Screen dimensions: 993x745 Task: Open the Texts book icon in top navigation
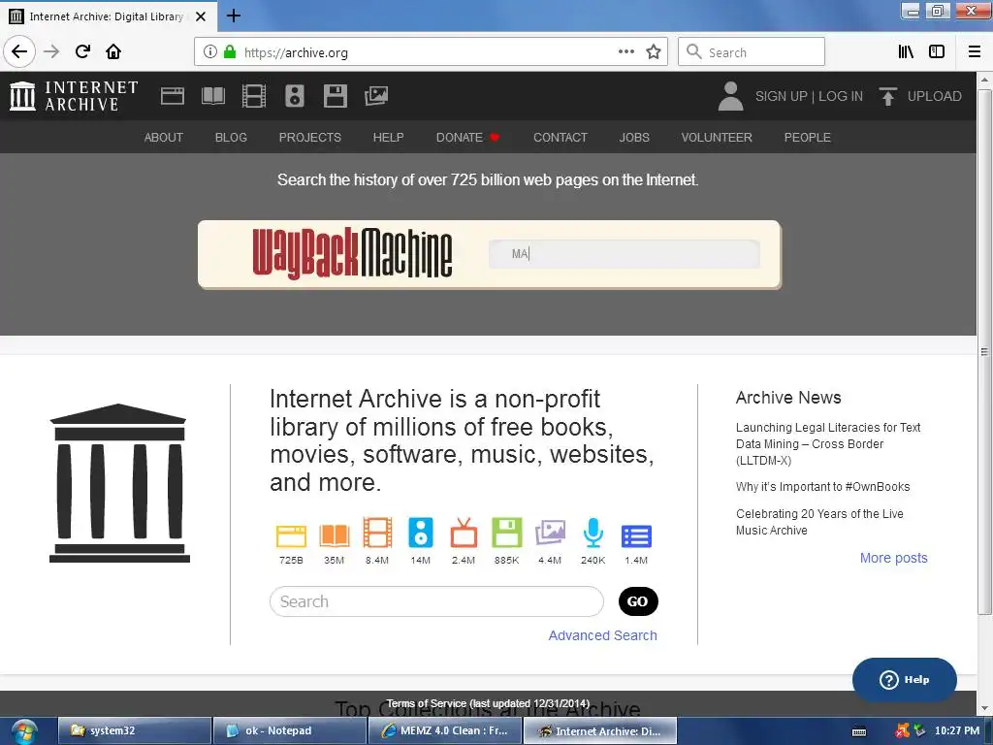(x=212, y=96)
